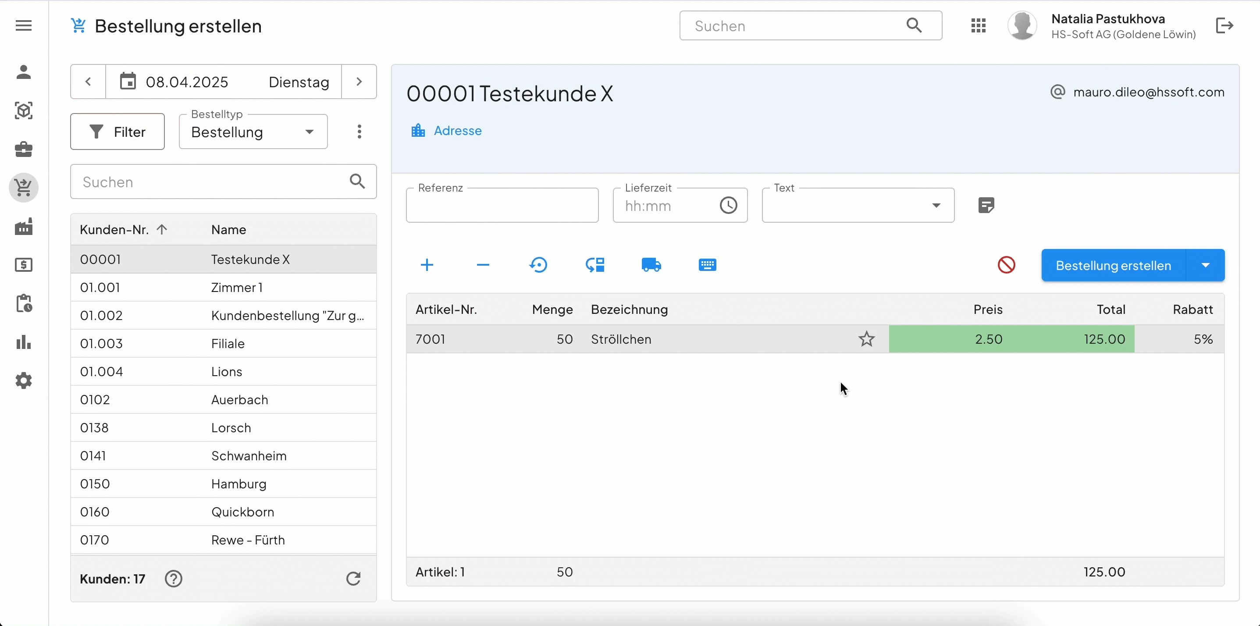The image size is (1260, 626).
Task: Open the bar chart statistics sidebar item
Action: 24,342
